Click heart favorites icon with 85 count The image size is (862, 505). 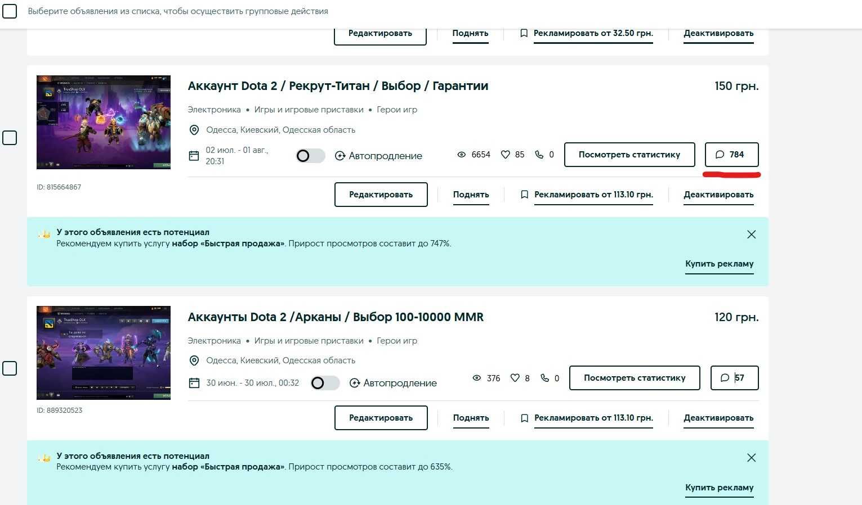click(x=506, y=155)
